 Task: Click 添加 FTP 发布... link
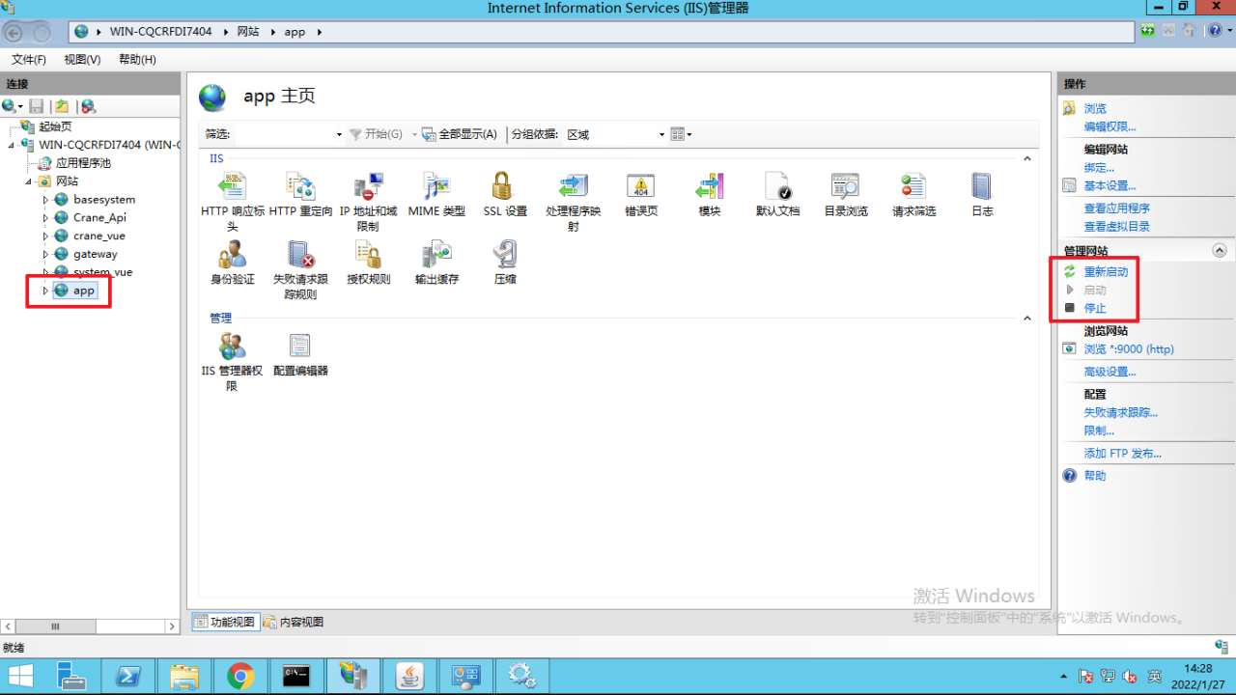tap(1123, 454)
